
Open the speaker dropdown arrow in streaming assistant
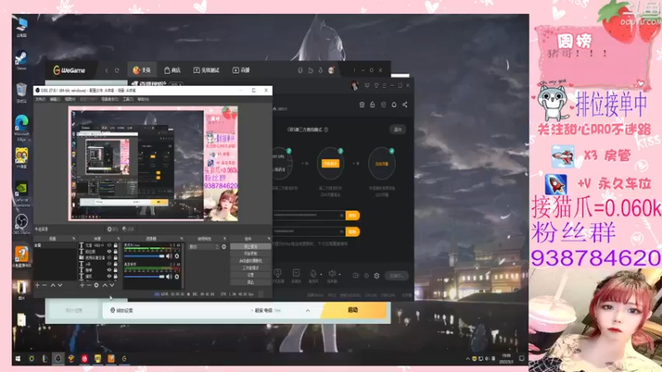(x=340, y=274)
